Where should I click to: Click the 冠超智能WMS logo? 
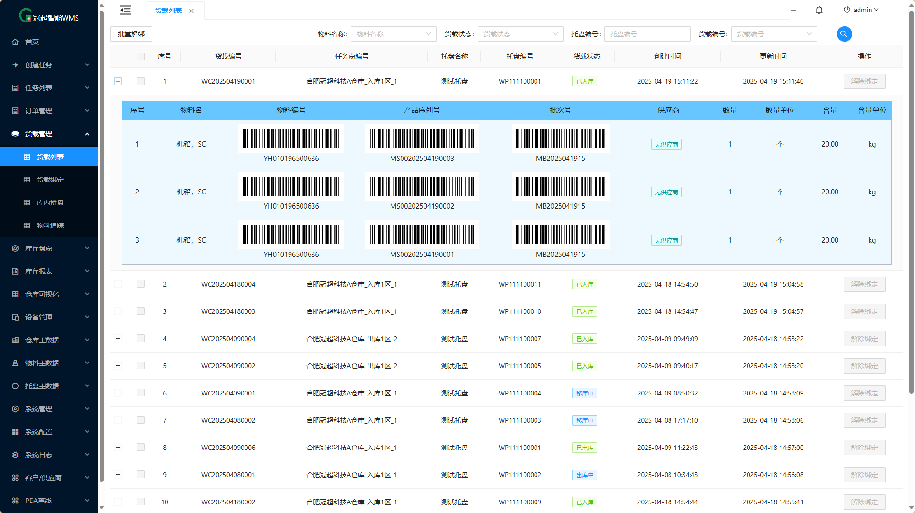tap(49, 16)
